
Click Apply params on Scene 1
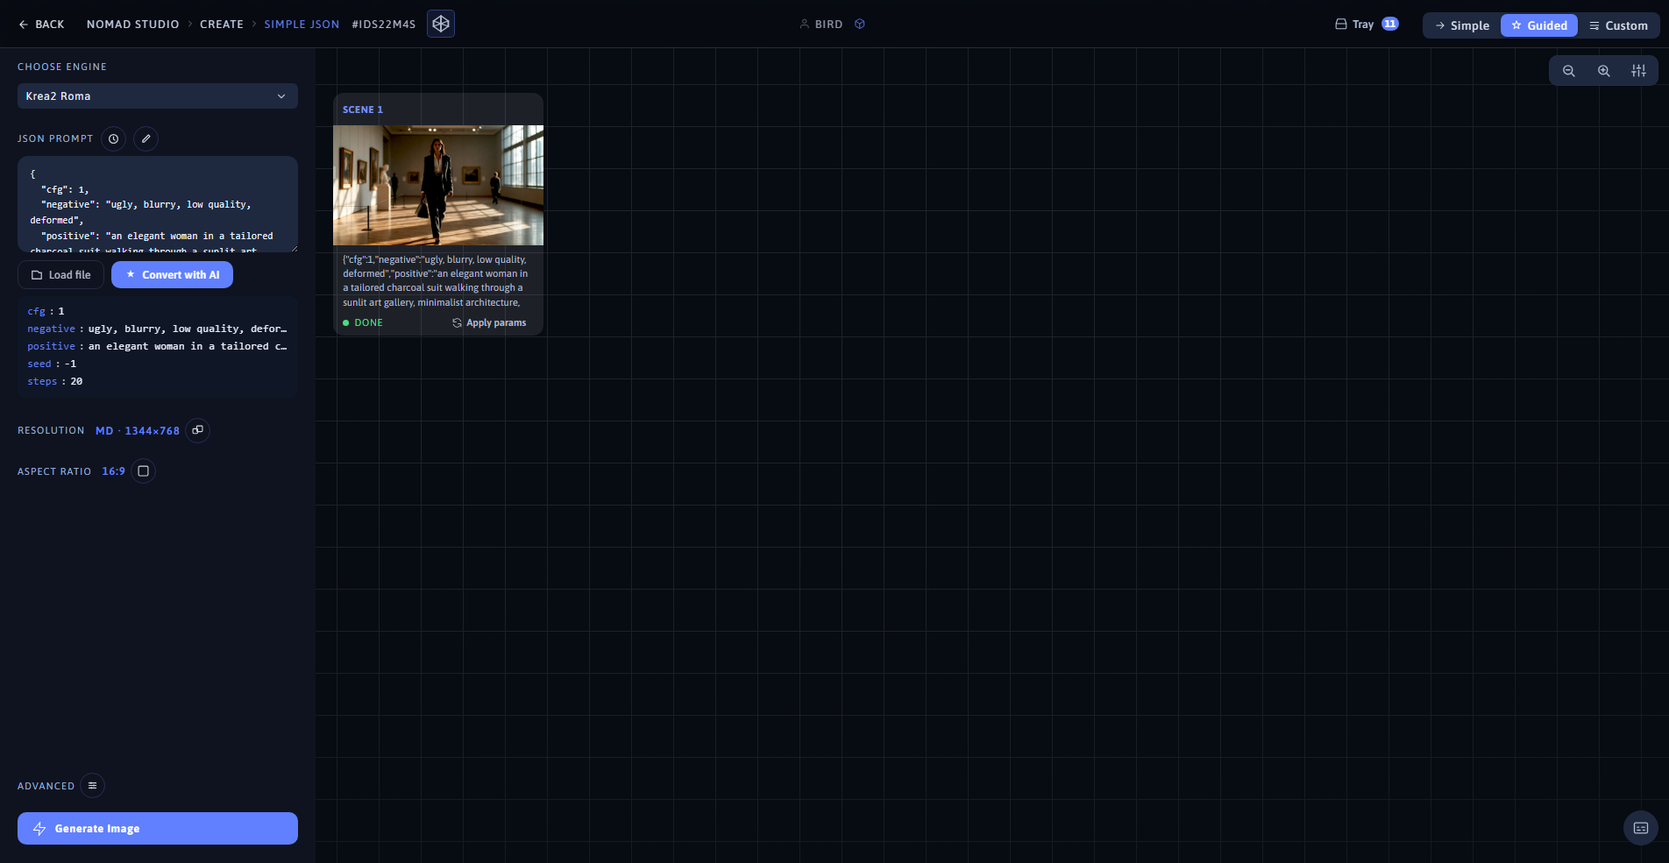click(489, 323)
